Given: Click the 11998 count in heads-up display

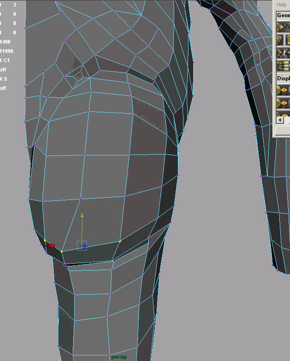Looking at the screenshot, I should point(6,51).
